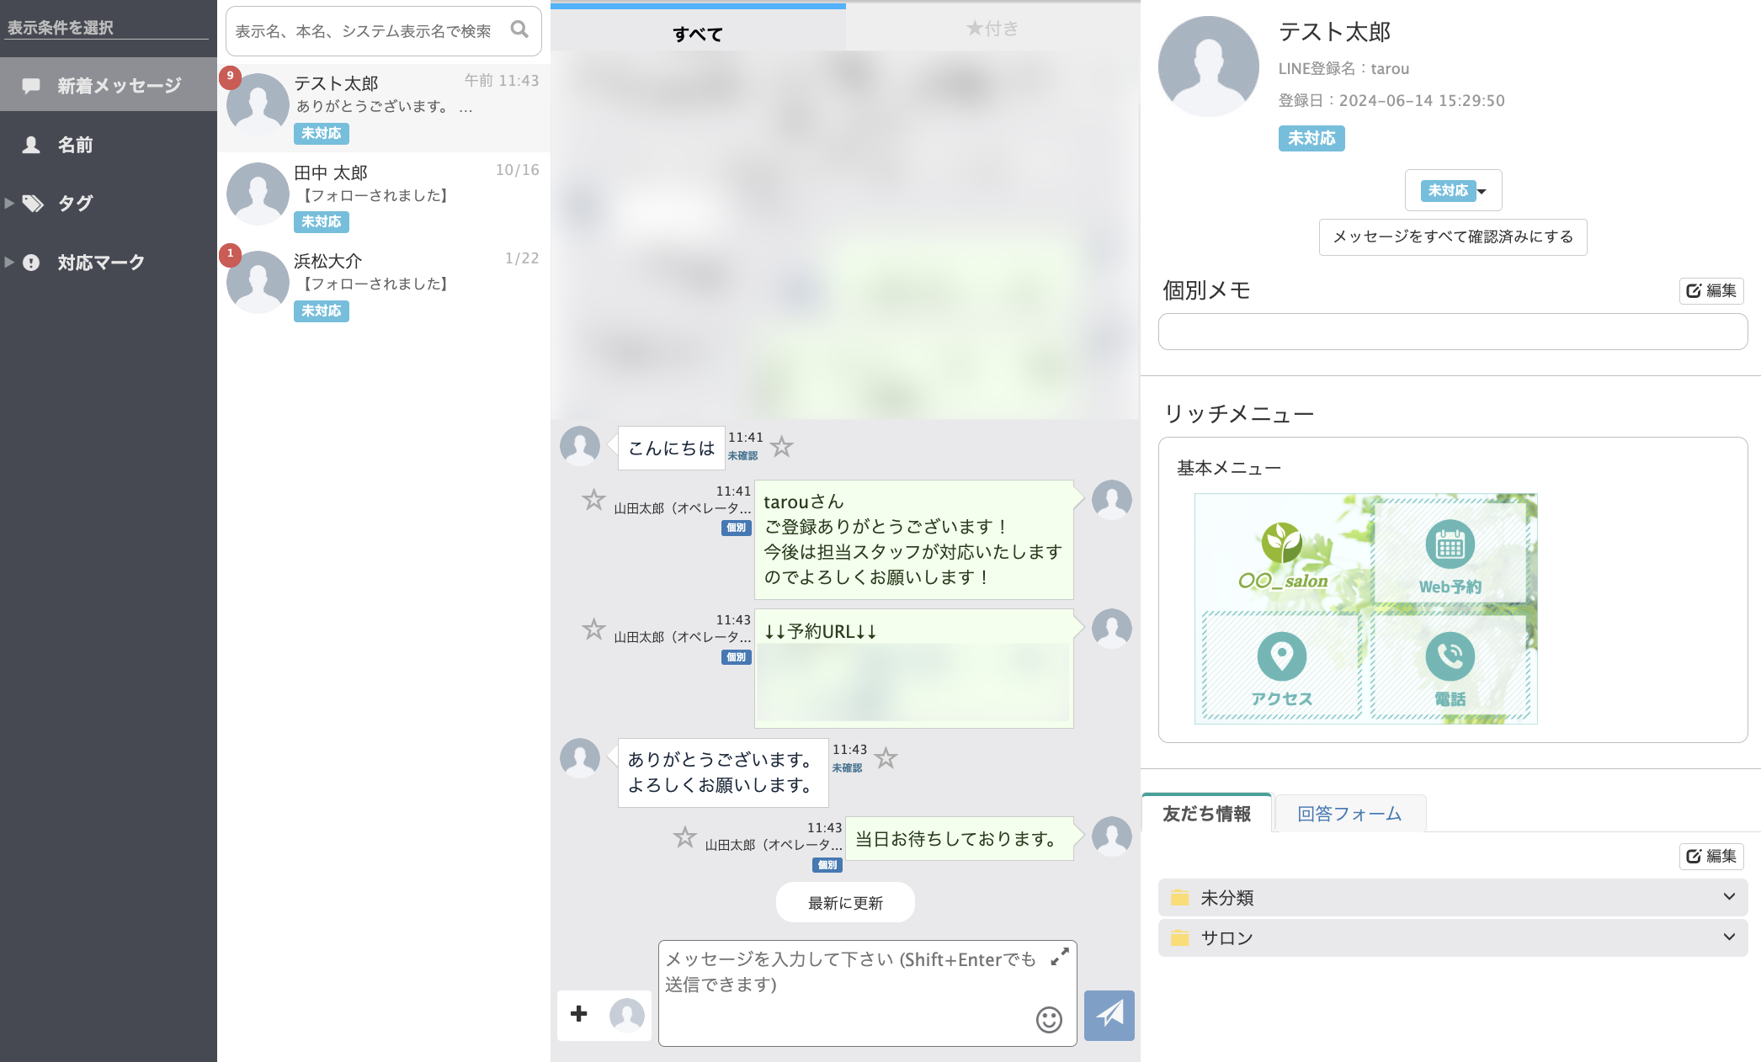Click the search magnifier icon
Image resolution: width=1761 pixels, height=1062 pixels.
point(519,30)
